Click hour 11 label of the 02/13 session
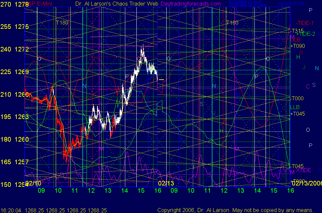Image resolution: width=322 pixels, height=213 pixels. 208,191
